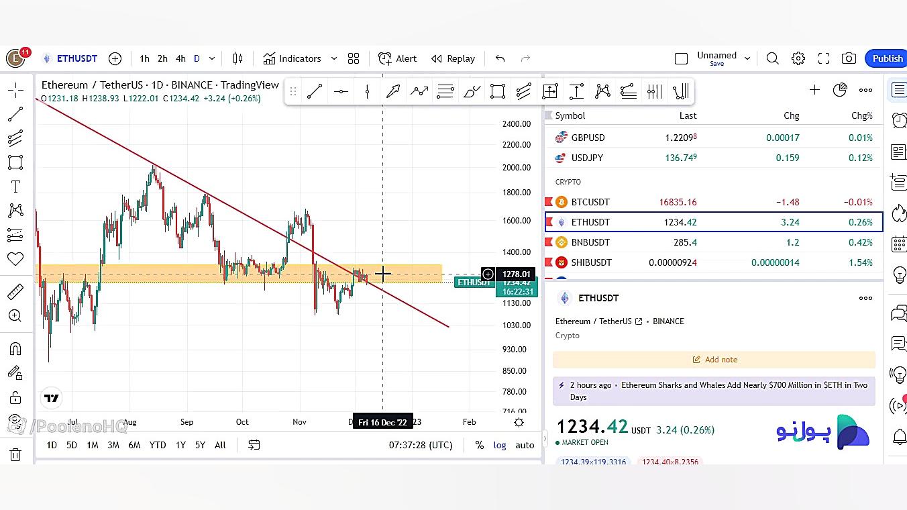907x510 pixels.
Task: Open chart settings gear in top bar
Action: pos(798,58)
